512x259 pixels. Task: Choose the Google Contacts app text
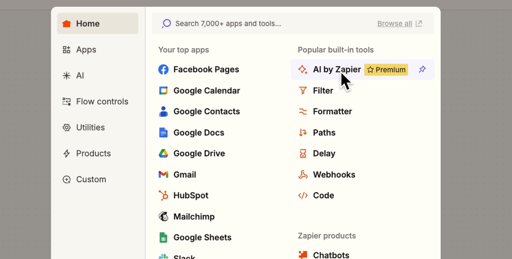(207, 111)
